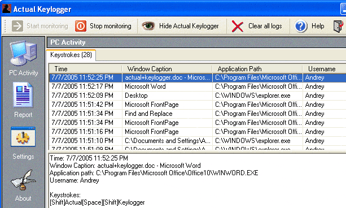Click Andrey in the Find and Replace row
This screenshot has height=208, width=346.
[314, 114]
